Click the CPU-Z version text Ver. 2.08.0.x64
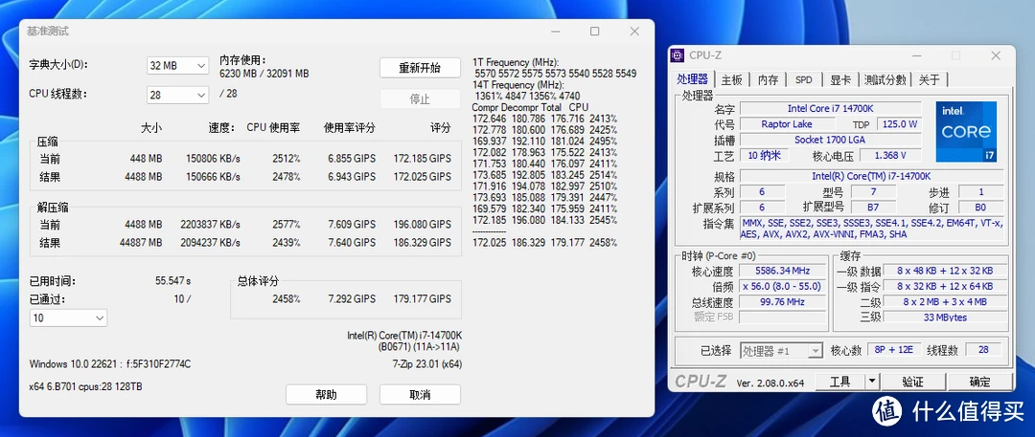 click(x=770, y=382)
